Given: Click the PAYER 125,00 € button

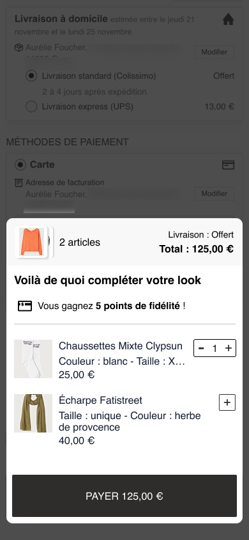Looking at the screenshot, I should click(124, 496).
